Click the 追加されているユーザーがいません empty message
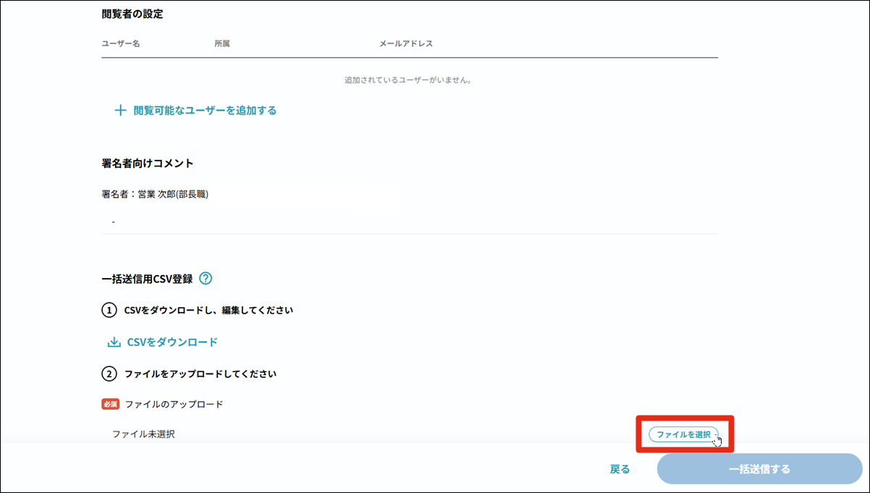Viewport: 870px width, 493px height. (x=409, y=80)
